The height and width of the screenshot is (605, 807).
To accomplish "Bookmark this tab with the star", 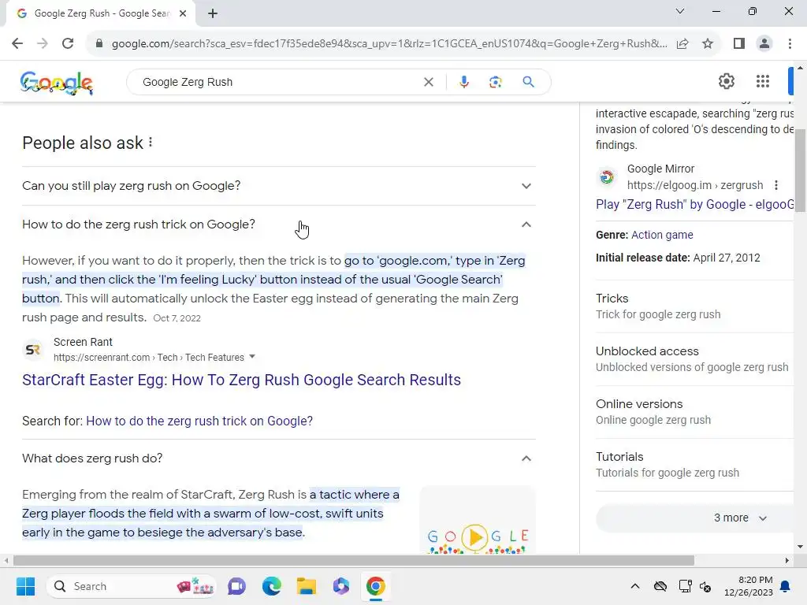I will click(708, 44).
